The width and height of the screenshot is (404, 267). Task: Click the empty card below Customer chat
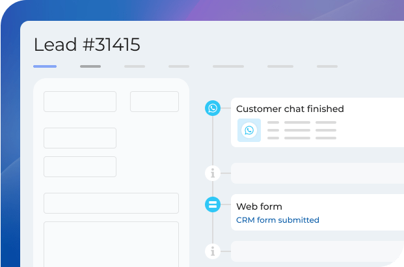317,173
